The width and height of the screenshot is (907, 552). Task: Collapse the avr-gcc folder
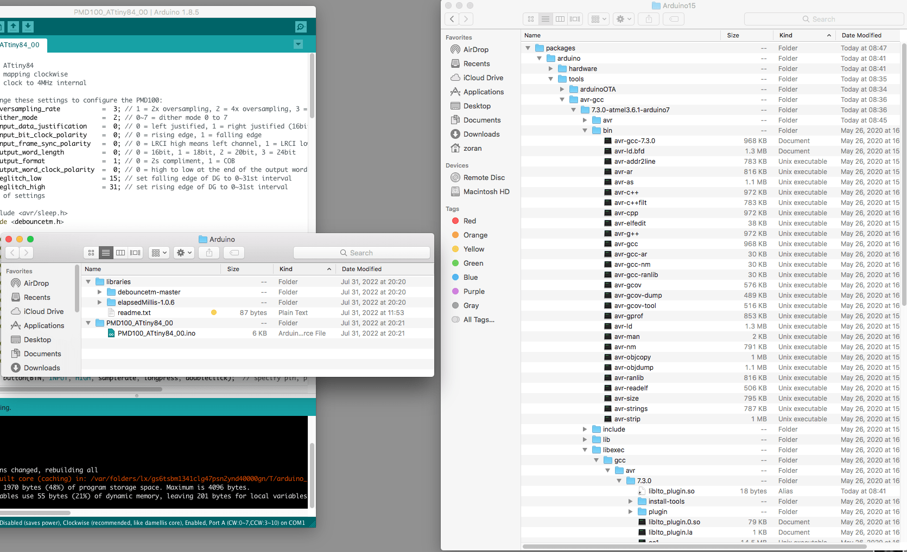click(x=562, y=100)
